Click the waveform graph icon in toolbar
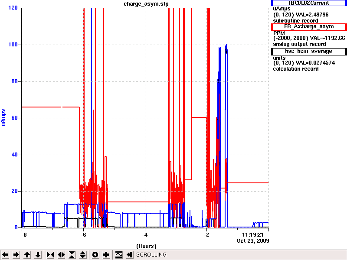The width and height of the screenshot is (347, 260). tap(119, 255)
